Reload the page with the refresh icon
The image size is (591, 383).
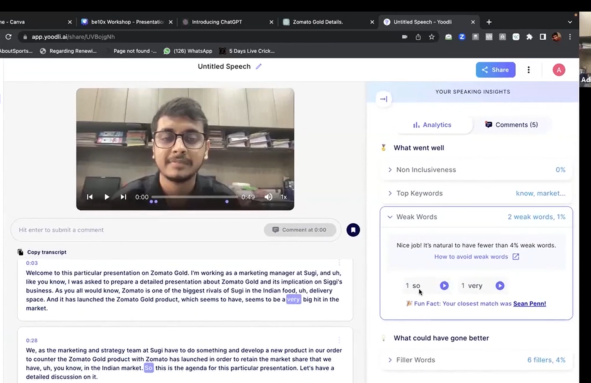[x=9, y=37]
